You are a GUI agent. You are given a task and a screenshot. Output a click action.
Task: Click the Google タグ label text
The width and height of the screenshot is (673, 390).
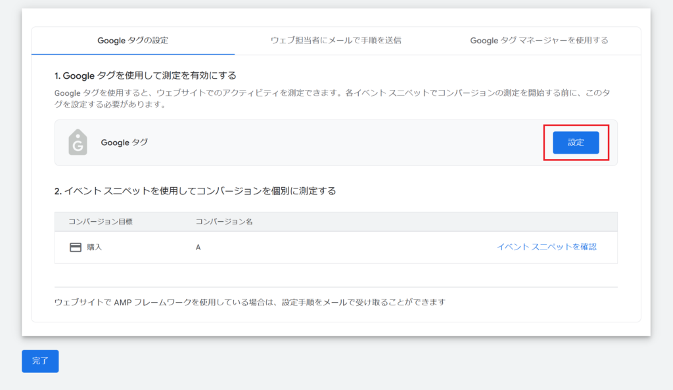click(124, 142)
